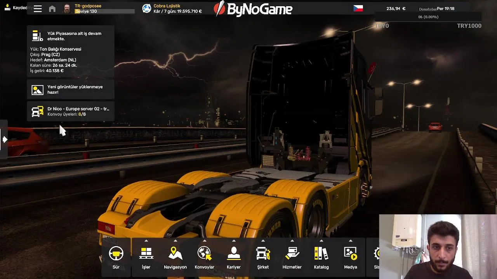497x279 pixels.
Task: Click the profit text Kâr / 7 gün
Action: tap(178, 11)
